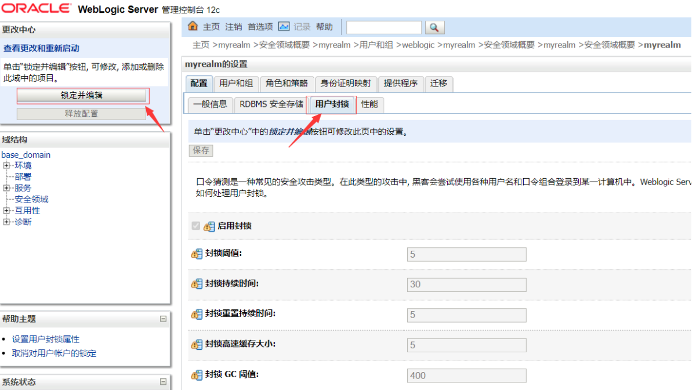Collapse the 系统状态 panel

pyautogui.click(x=163, y=382)
